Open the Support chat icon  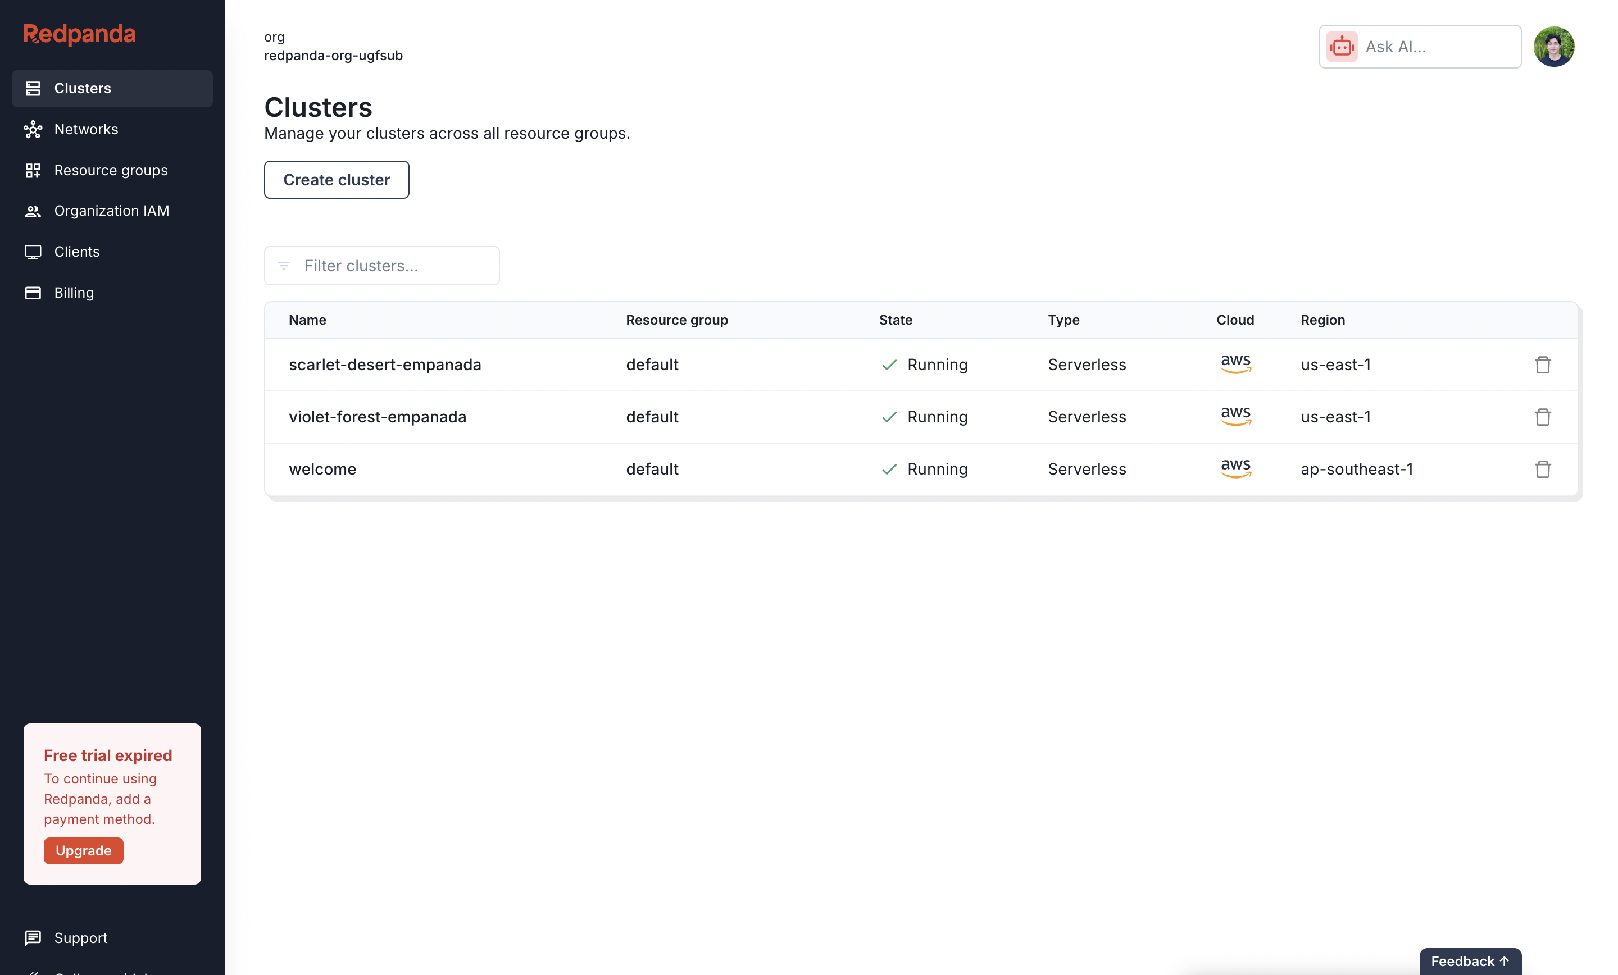point(34,938)
